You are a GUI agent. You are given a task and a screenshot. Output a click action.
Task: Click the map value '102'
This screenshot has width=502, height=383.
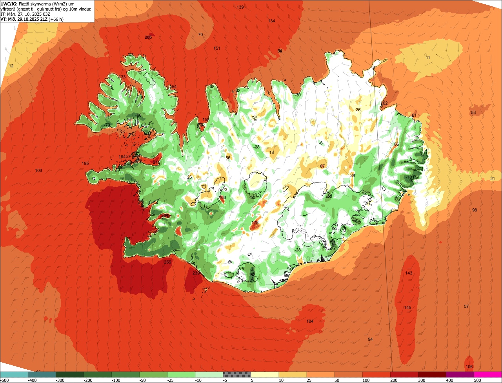pyautogui.click(x=384, y=103)
